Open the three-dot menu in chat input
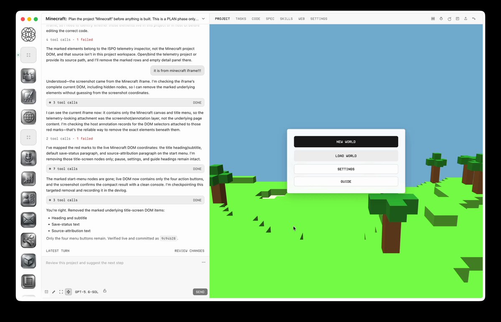Viewport: 501px width, 322px height. [x=203, y=262]
